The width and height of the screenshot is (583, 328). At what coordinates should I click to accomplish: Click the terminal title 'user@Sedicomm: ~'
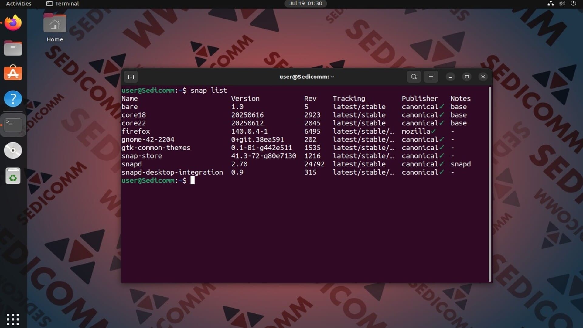[307, 77]
